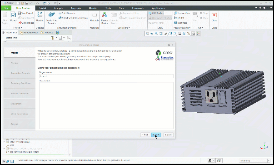The width and height of the screenshot is (274, 165).
Task: Click the Description text area
Action: (106, 105)
